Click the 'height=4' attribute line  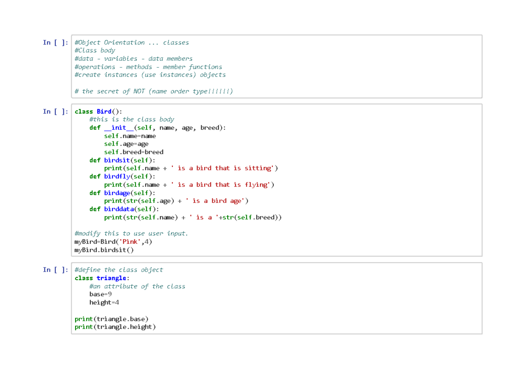(104, 302)
